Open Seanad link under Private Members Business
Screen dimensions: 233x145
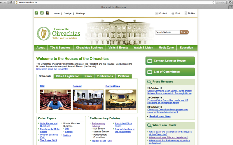pos(69,132)
